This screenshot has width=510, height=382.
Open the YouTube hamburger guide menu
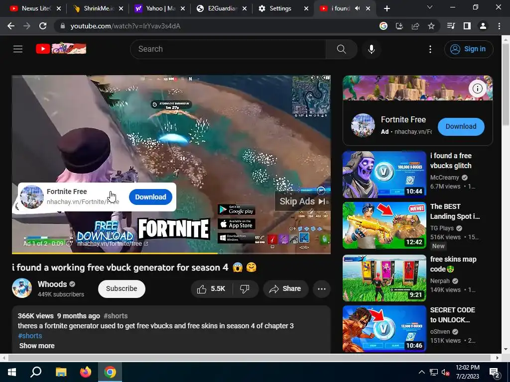click(x=18, y=49)
